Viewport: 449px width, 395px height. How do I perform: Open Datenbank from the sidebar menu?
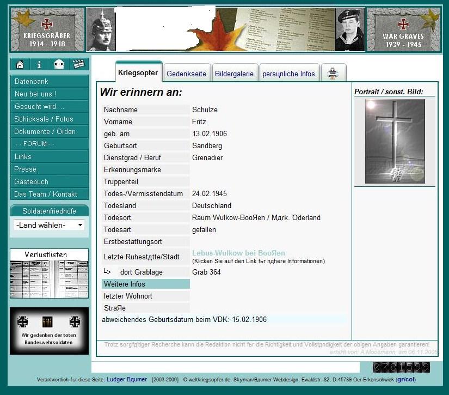(x=49, y=81)
